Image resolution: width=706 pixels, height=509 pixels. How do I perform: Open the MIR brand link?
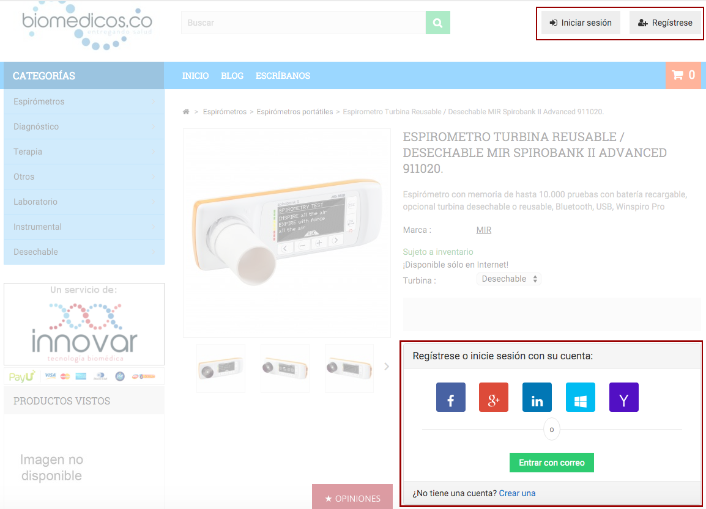click(x=483, y=230)
